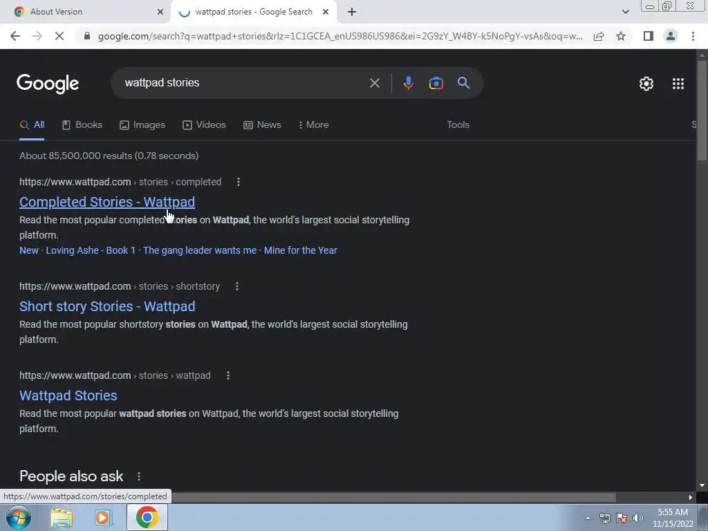Screen dimensions: 708x531
Task: Click the stories › shortstory result URL
Action: tap(120, 286)
